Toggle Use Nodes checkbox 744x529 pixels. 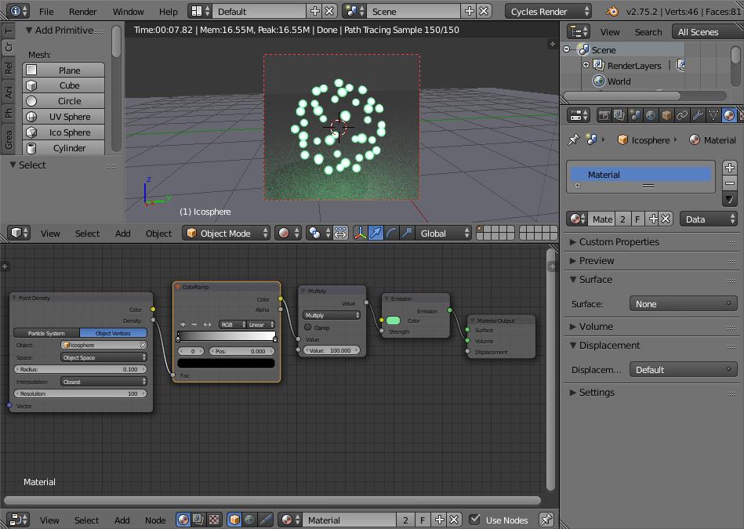pos(474,520)
